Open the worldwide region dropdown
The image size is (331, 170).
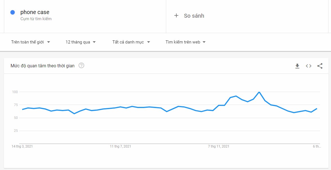tap(30, 42)
